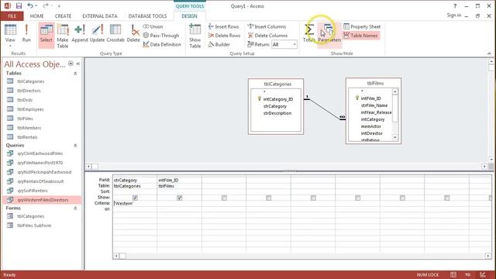
Task: Save the query using the save icon
Action: click(x=19, y=5)
